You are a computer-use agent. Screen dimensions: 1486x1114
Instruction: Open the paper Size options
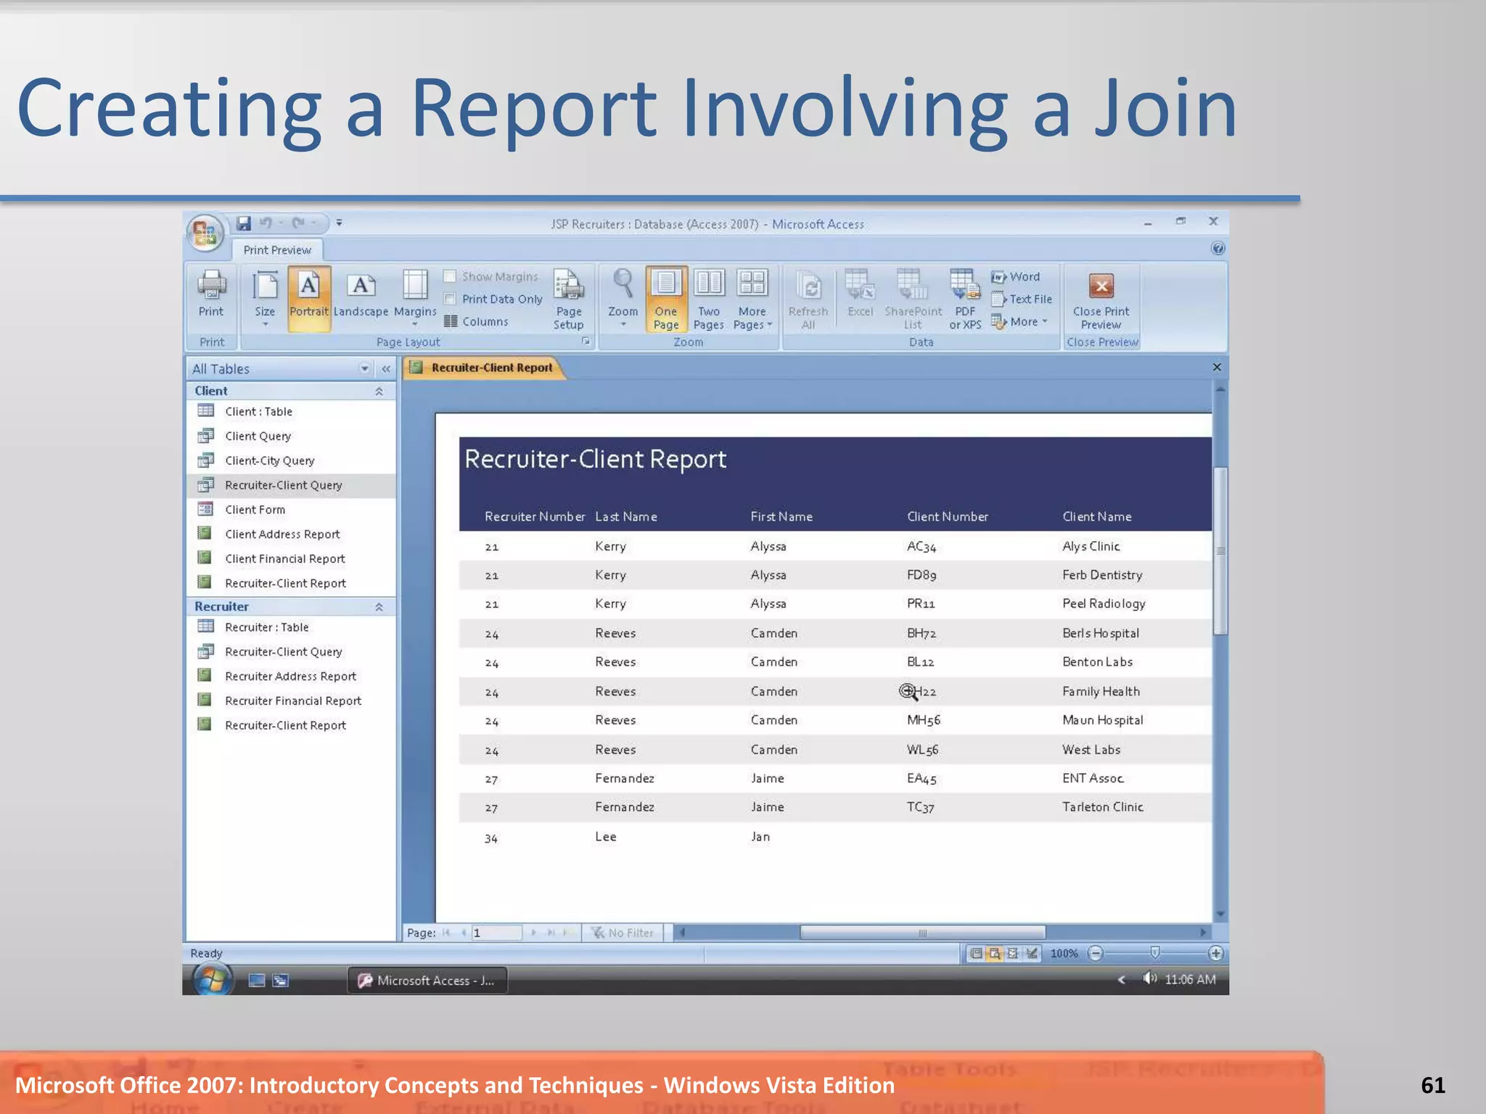pos(265,298)
